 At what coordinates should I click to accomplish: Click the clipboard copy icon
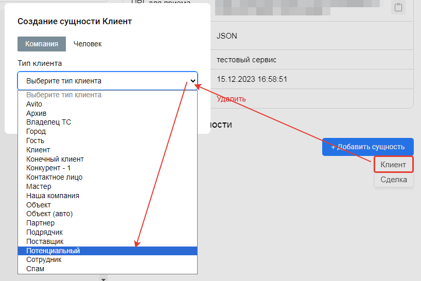[x=398, y=7]
